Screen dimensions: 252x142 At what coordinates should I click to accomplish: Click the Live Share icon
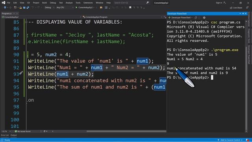coord(231,8)
